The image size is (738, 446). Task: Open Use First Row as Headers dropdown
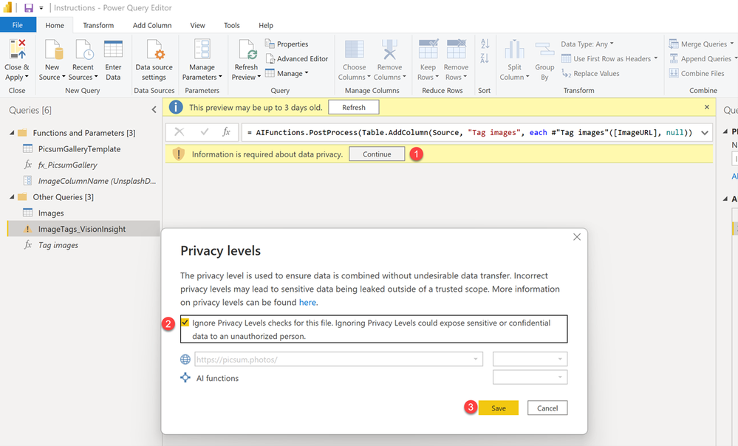(609, 59)
